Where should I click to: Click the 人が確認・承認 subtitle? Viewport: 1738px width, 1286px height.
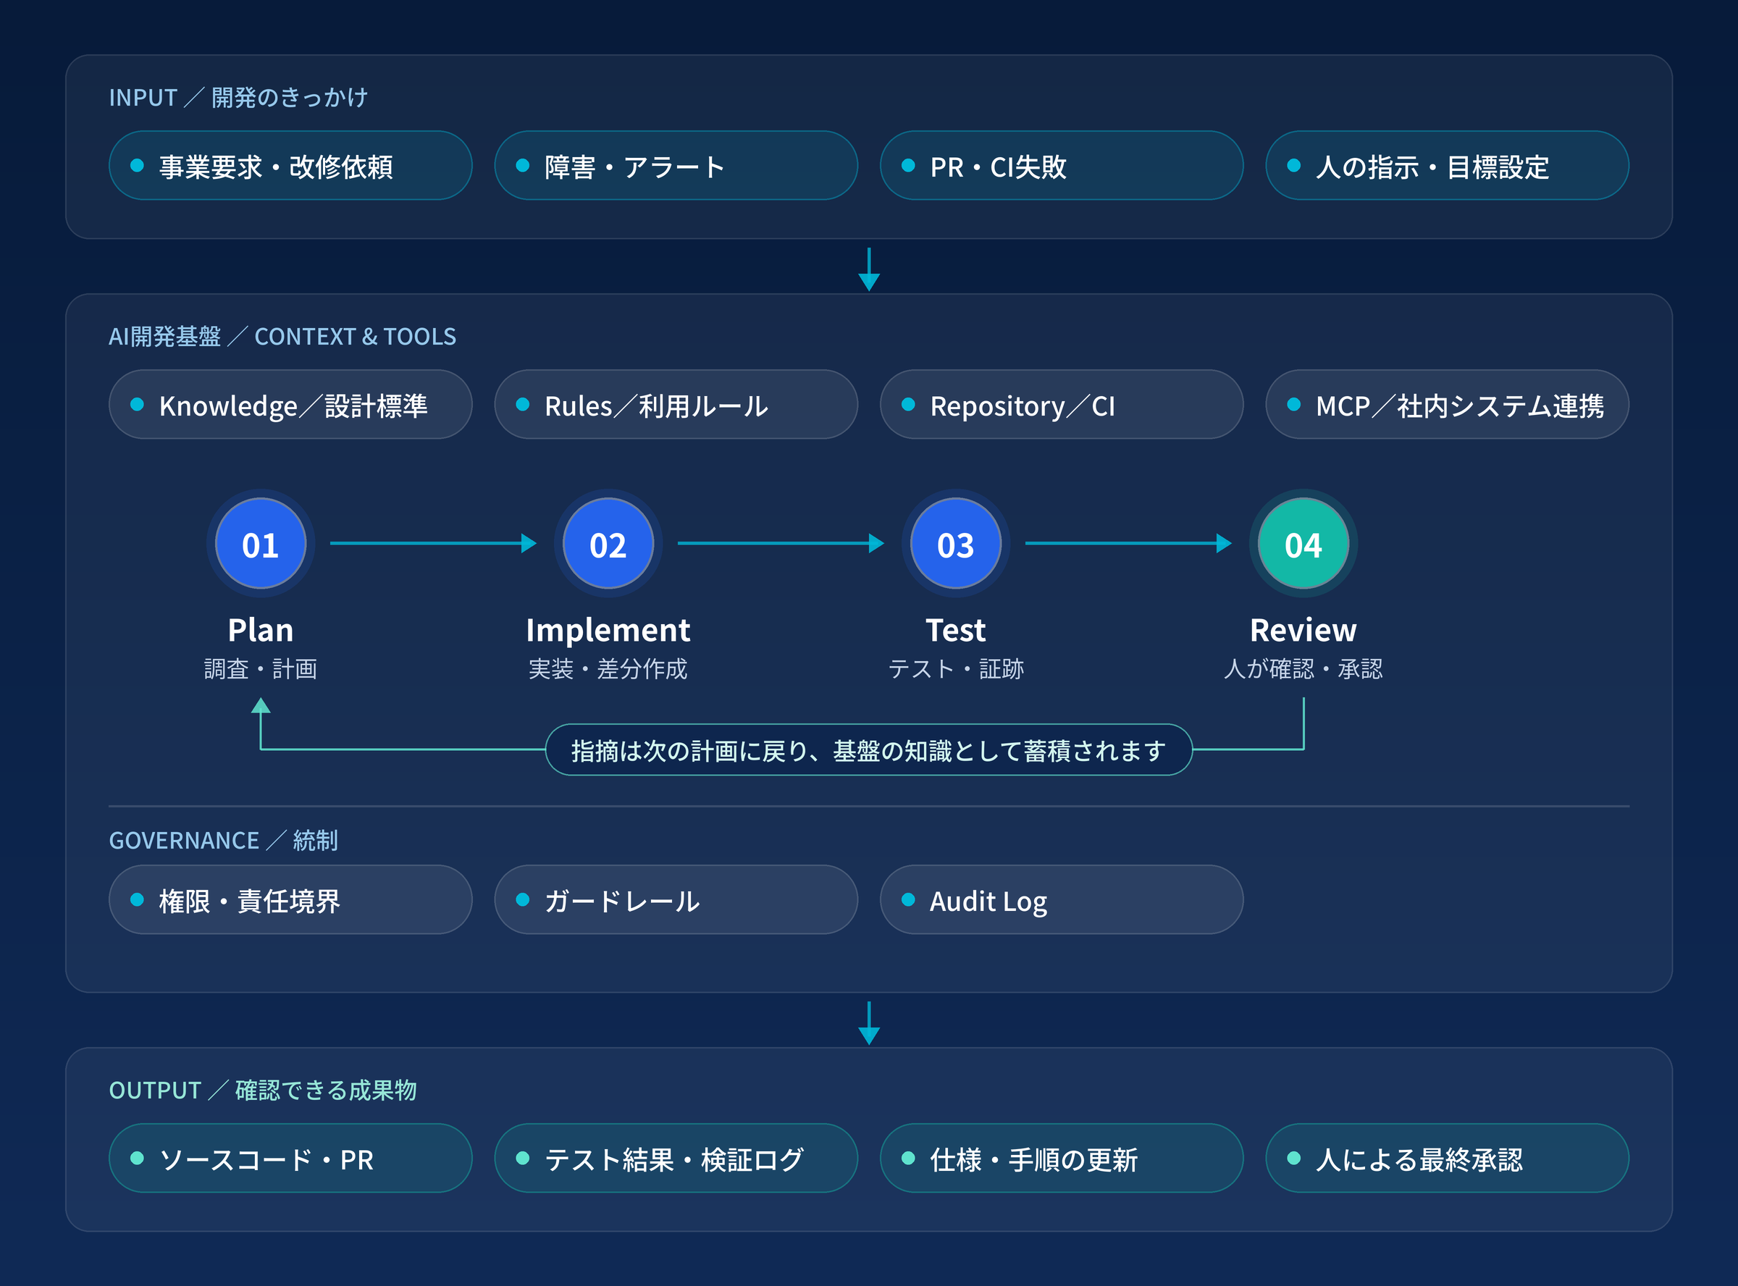(x=1303, y=668)
